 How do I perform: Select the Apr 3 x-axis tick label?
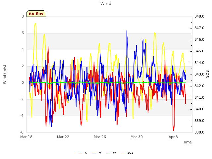point(173,137)
